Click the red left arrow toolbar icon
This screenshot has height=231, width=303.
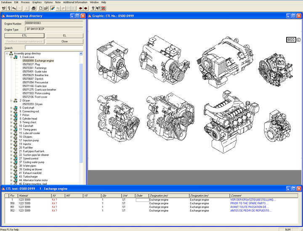pos(80,8)
